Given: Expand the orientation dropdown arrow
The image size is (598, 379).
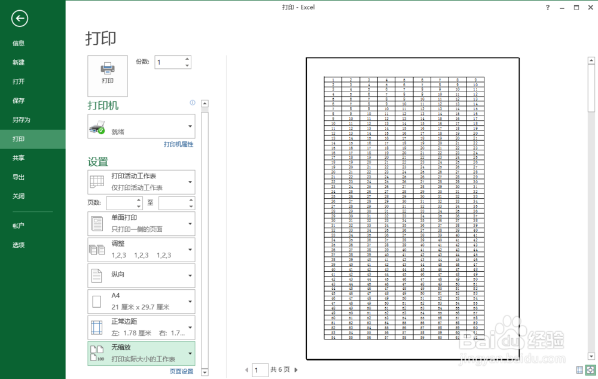Looking at the screenshot, I should click(190, 275).
